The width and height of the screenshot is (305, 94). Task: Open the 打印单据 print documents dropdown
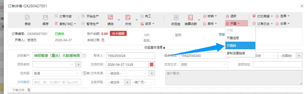click(x=262, y=16)
